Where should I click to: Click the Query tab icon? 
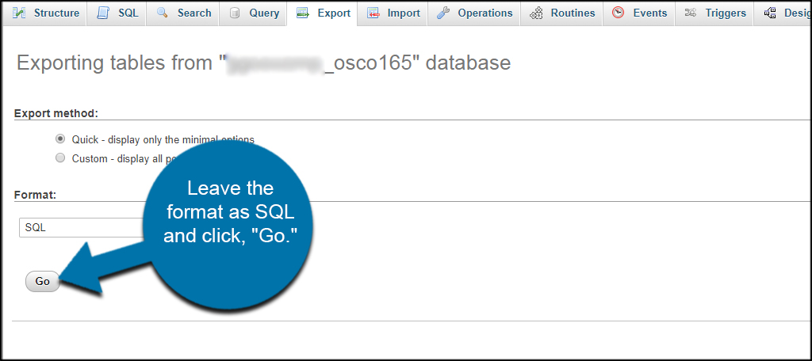(x=235, y=13)
